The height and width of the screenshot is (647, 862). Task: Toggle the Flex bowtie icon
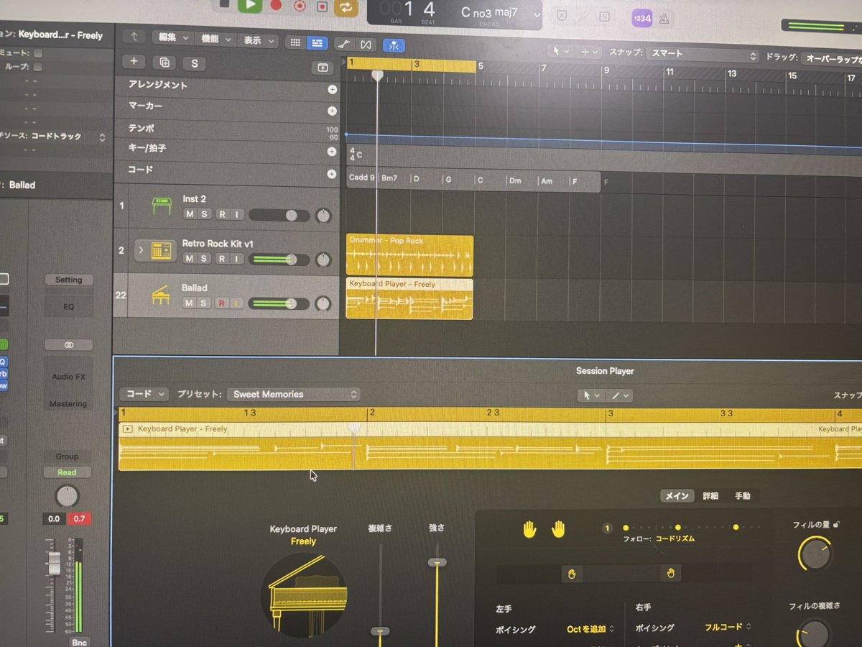(366, 45)
